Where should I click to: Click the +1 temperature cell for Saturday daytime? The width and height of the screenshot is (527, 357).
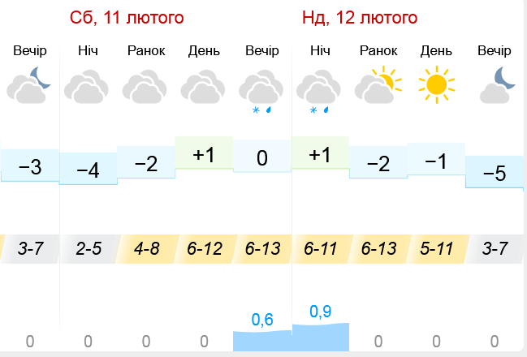204,153
